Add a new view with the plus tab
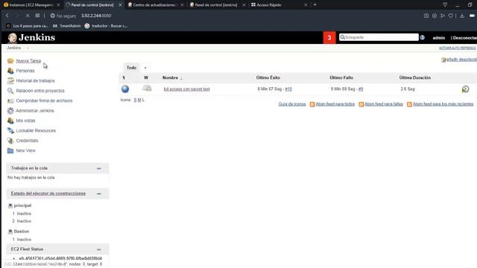477x268 pixels. [x=145, y=68]
